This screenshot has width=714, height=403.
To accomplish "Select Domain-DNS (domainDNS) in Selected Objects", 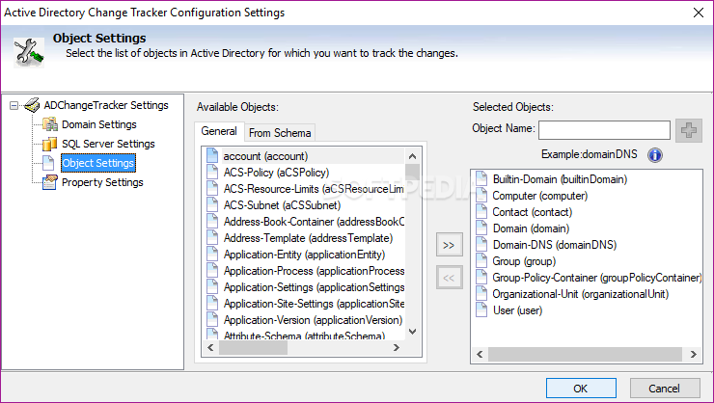I will pos(554,245).
